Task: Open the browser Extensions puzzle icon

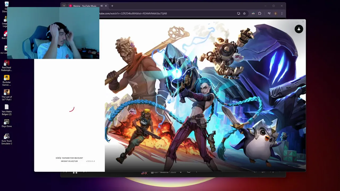Action: [260, 14]
